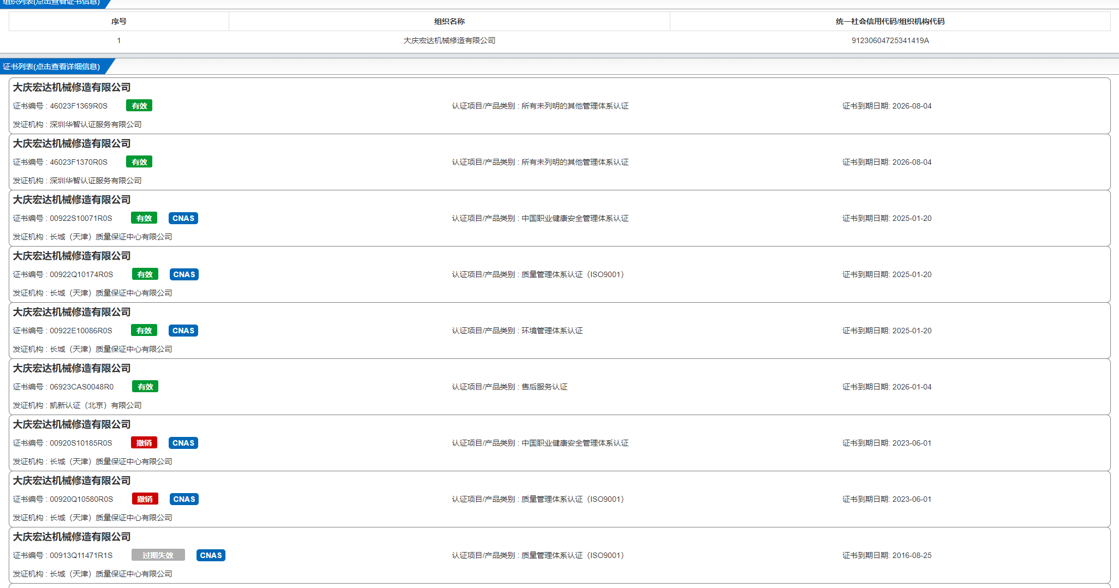This screenshot has height=588, width=1119.
Task: Open the card title above certificate 46023F1370R0S
Action: [x=72, y=143]
